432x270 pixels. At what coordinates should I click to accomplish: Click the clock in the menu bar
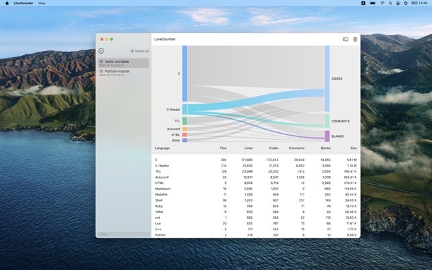point(419,3)
